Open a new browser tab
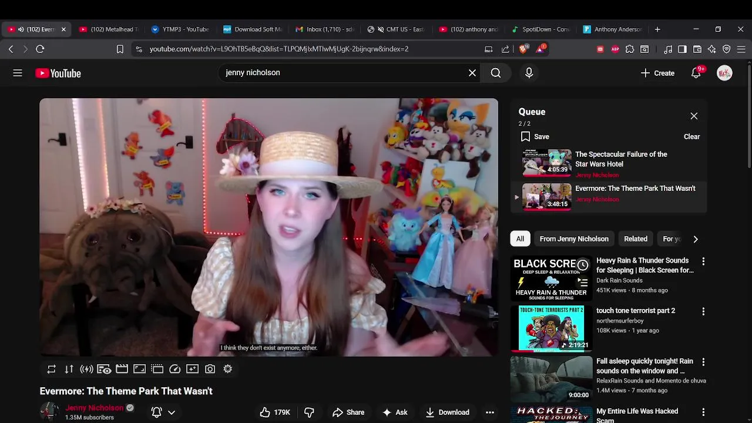The width and height of the screenshot is (752, 423). (x=657, y=29)
